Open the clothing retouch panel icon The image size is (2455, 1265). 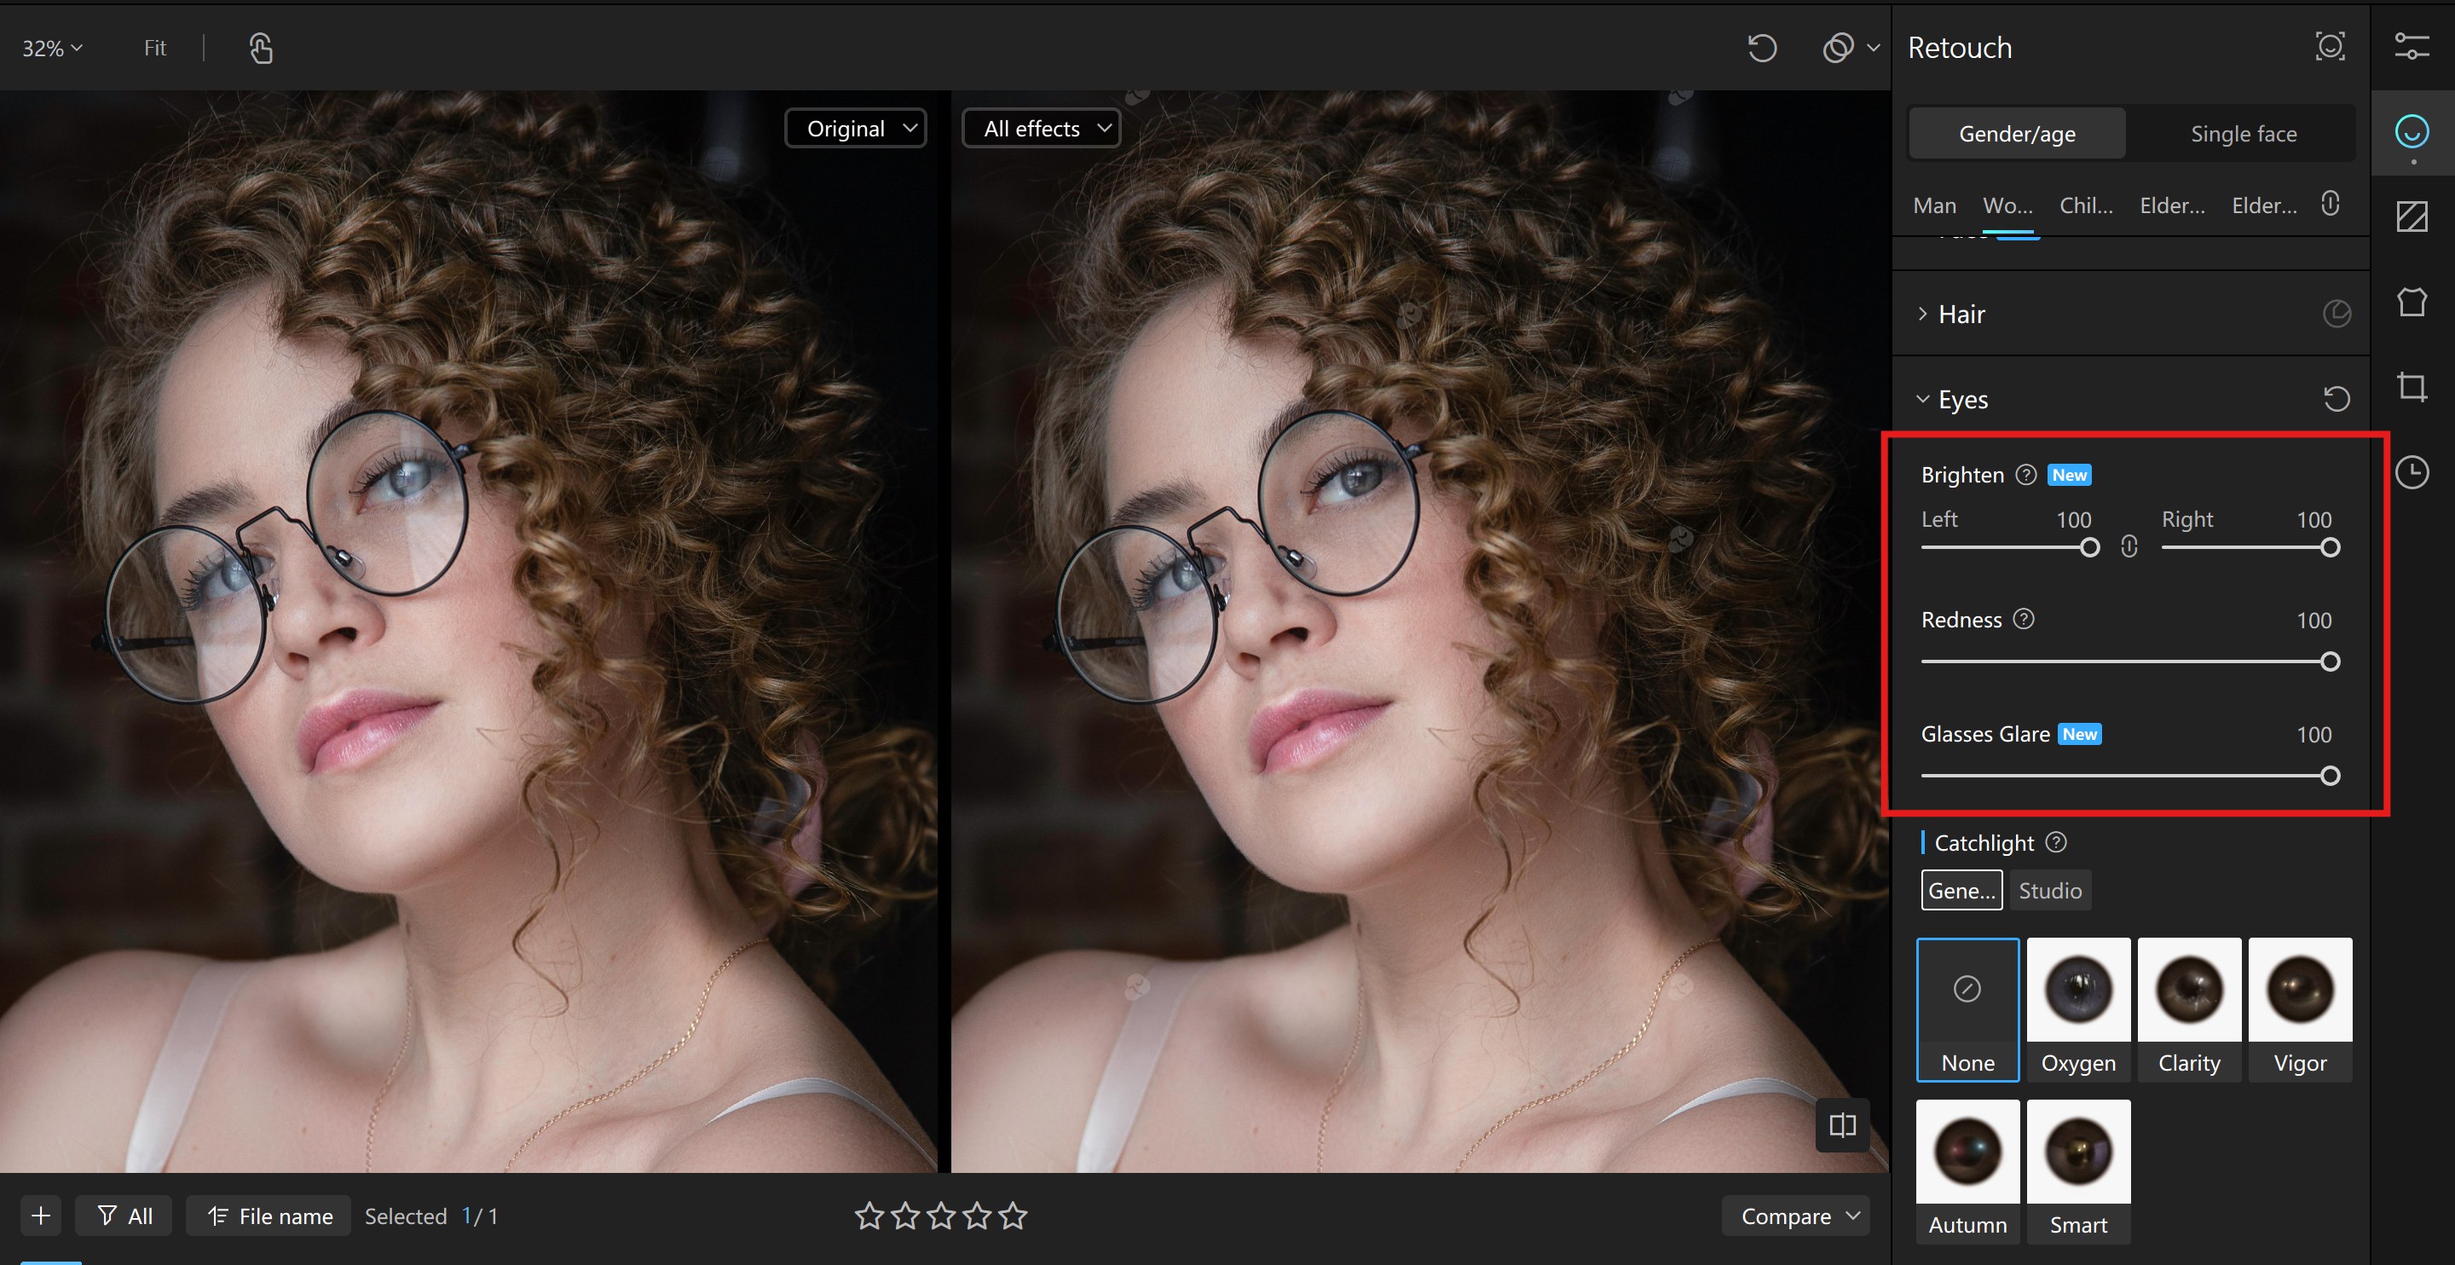click(x=2412, y=303)
